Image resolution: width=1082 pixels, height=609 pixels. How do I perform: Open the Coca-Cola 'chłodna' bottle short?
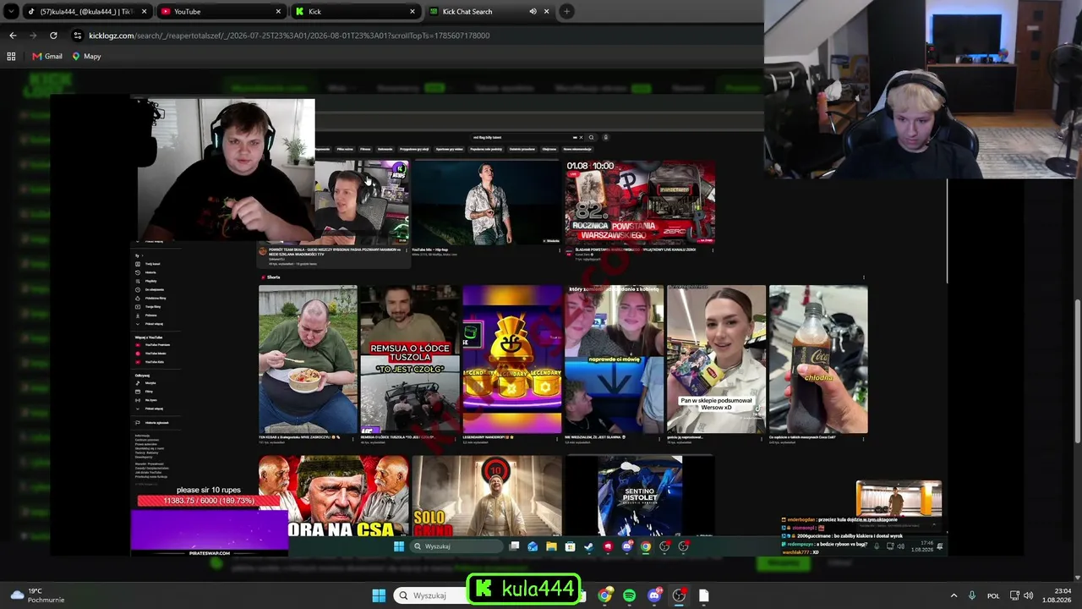coord(818,359)
